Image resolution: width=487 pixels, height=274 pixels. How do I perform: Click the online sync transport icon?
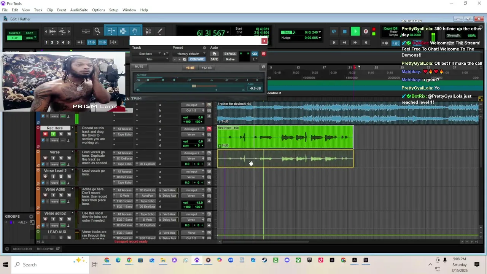(334, 32)
